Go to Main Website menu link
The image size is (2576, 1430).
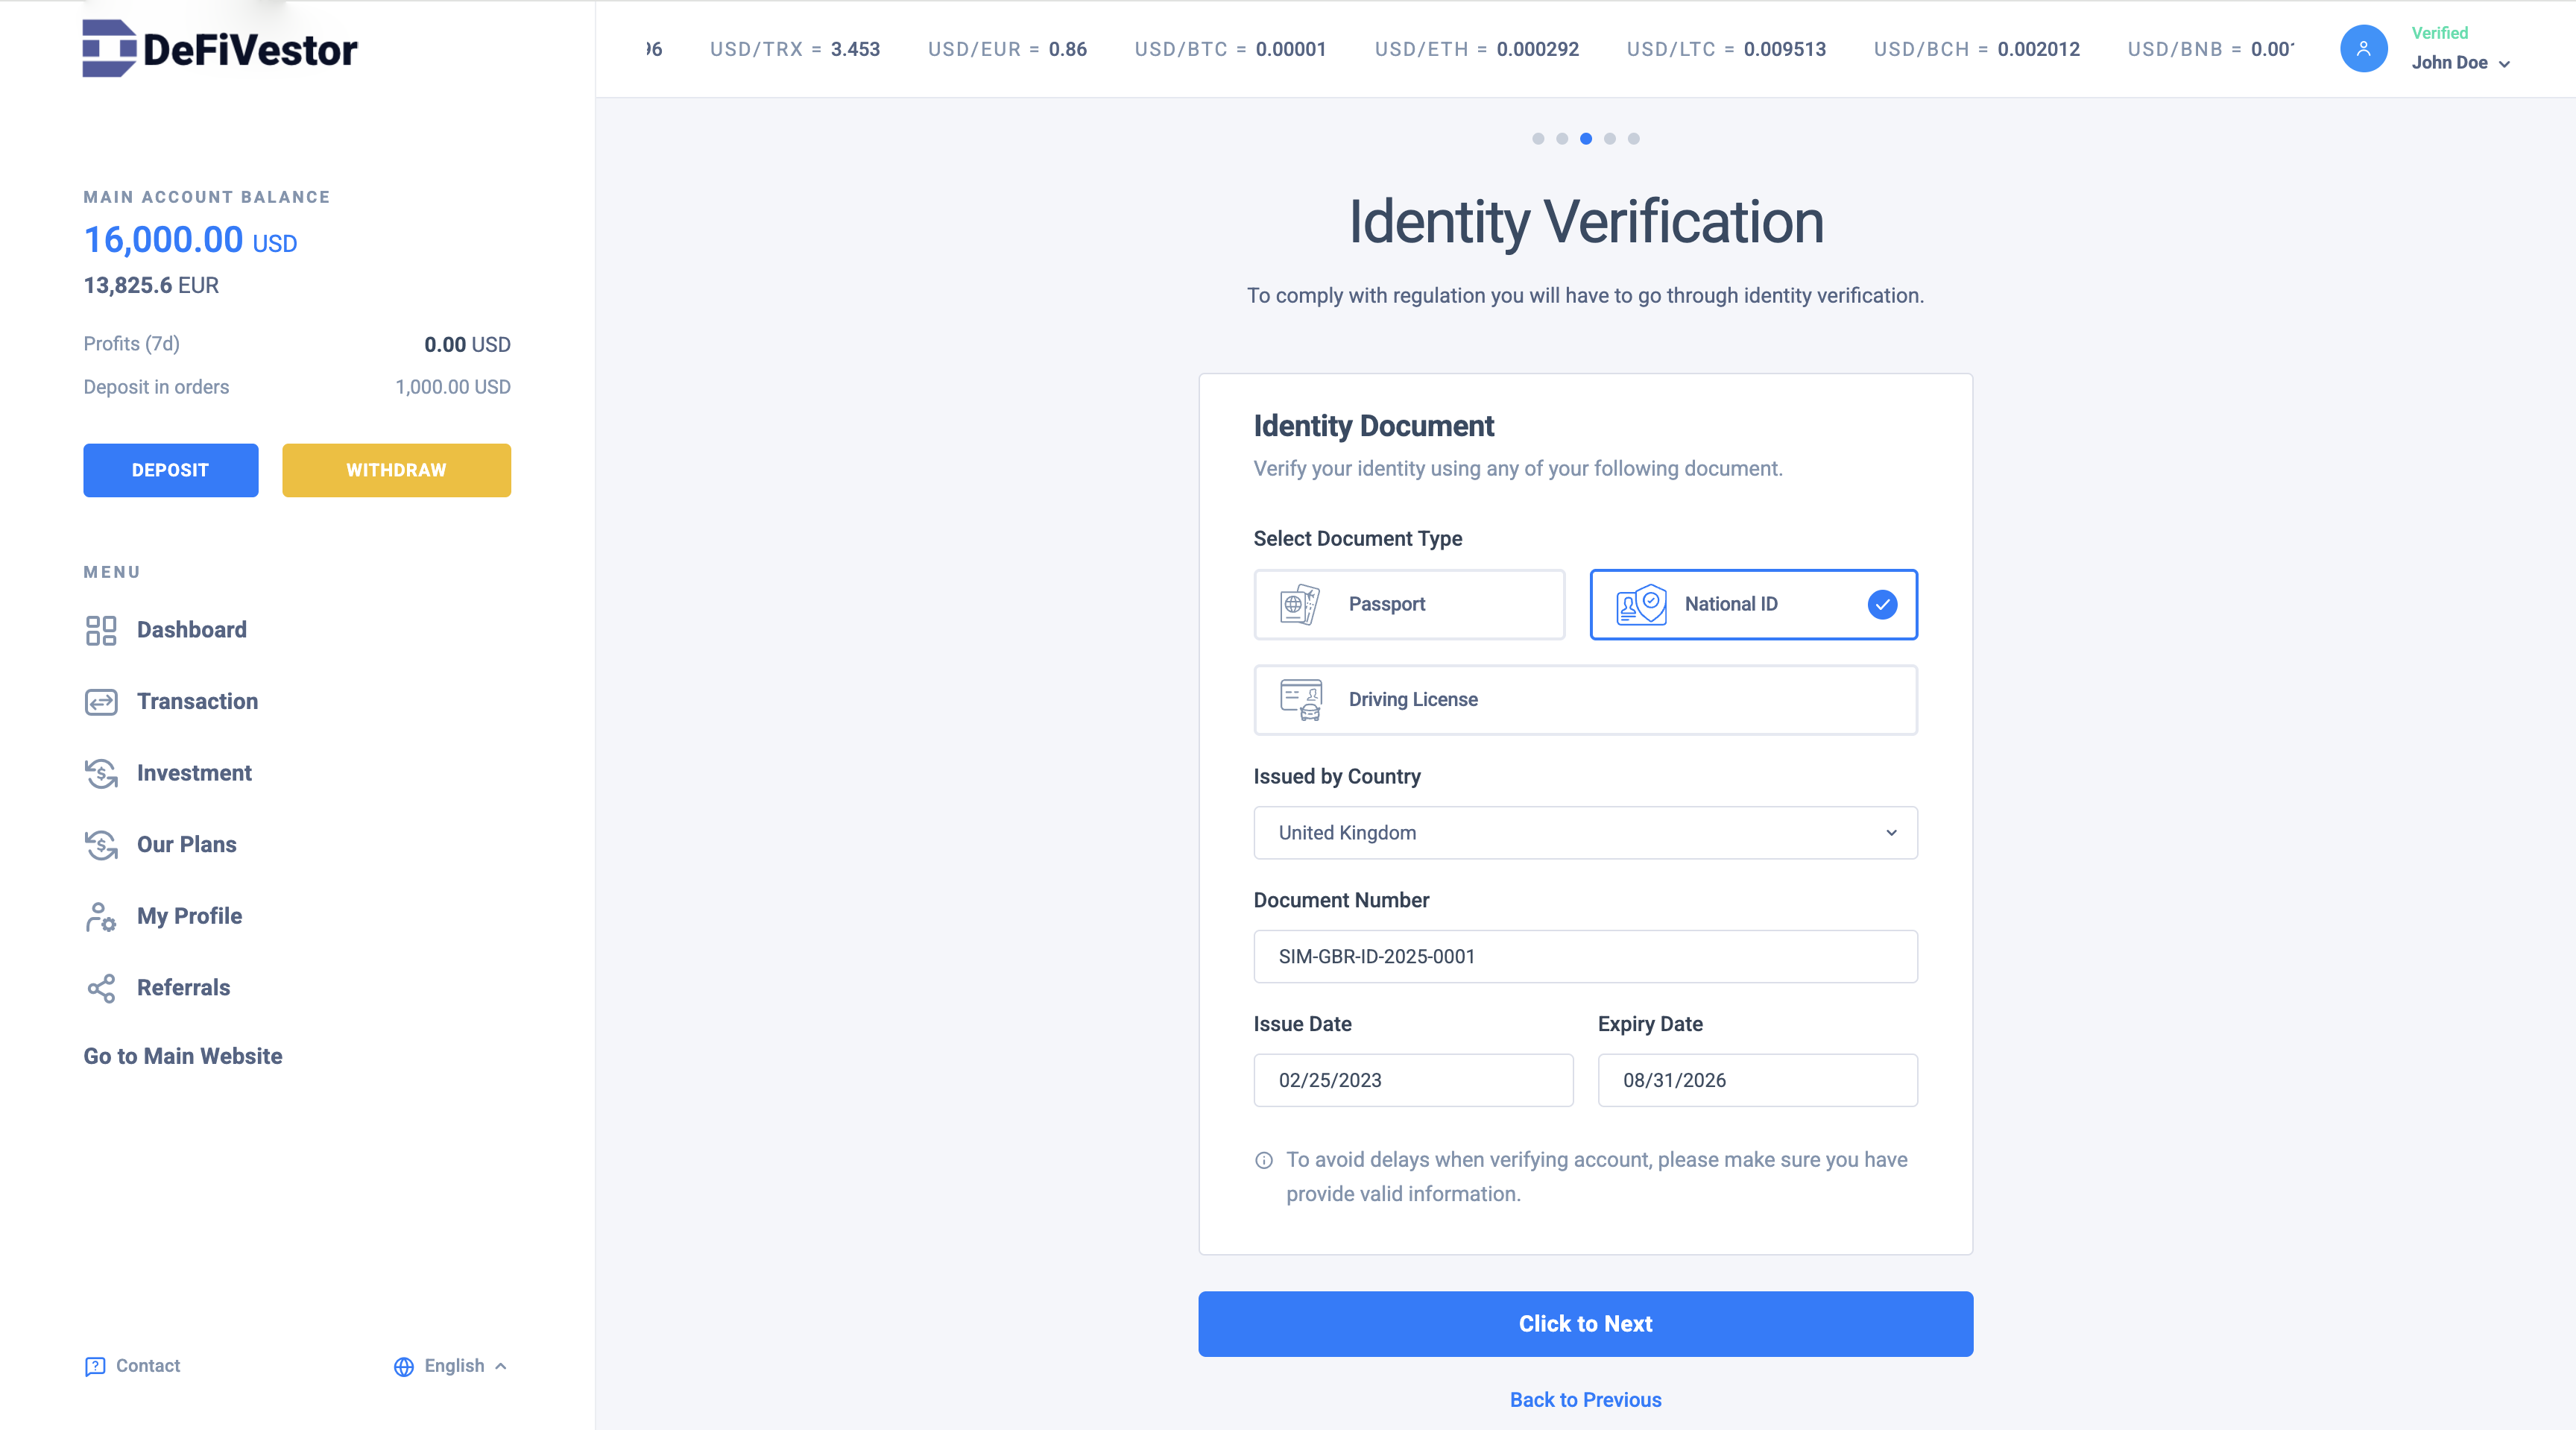click(183, 1056)
